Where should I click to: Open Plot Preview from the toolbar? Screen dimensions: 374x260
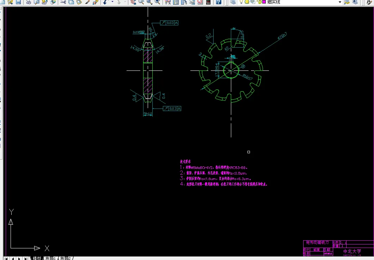pos(37,2)
